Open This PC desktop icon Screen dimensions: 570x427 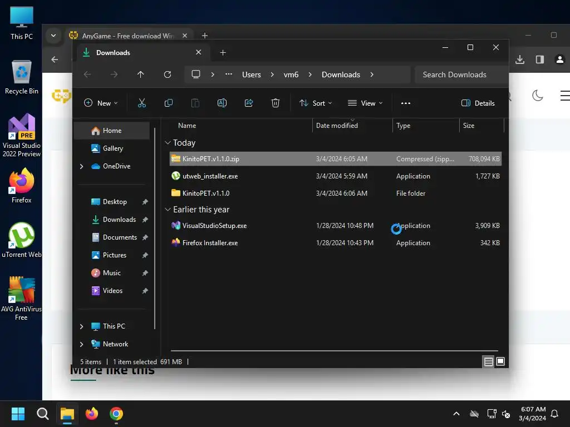[22, 23]
